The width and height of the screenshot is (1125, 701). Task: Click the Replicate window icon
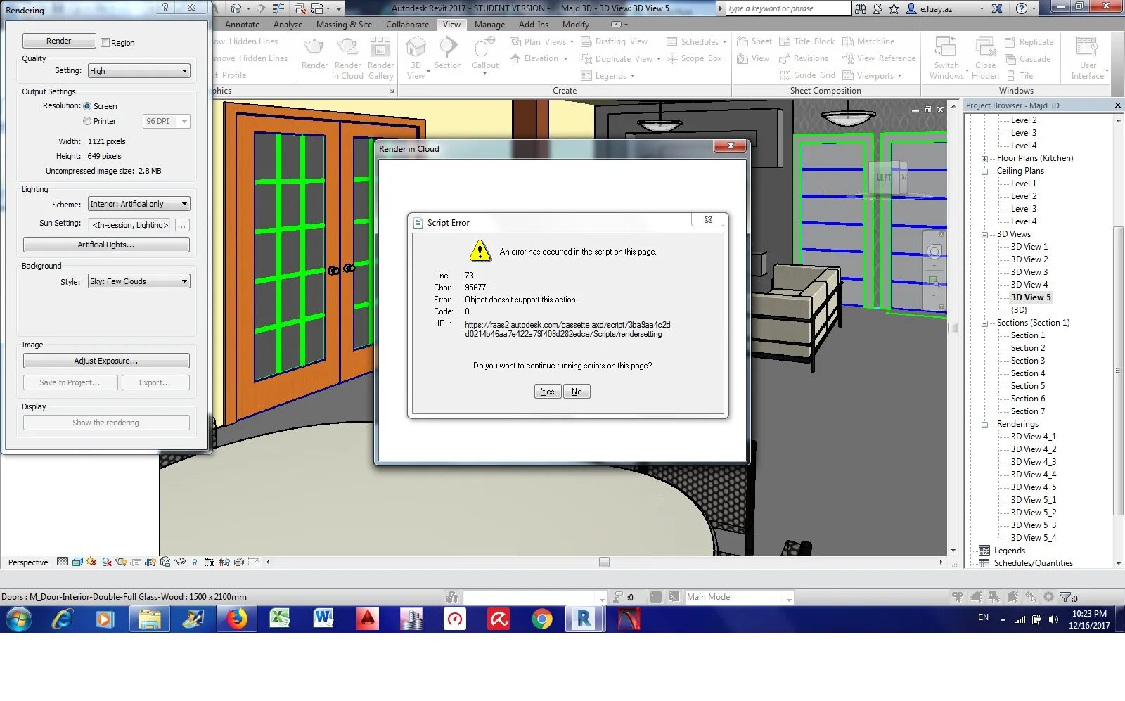click(1010, 42)
